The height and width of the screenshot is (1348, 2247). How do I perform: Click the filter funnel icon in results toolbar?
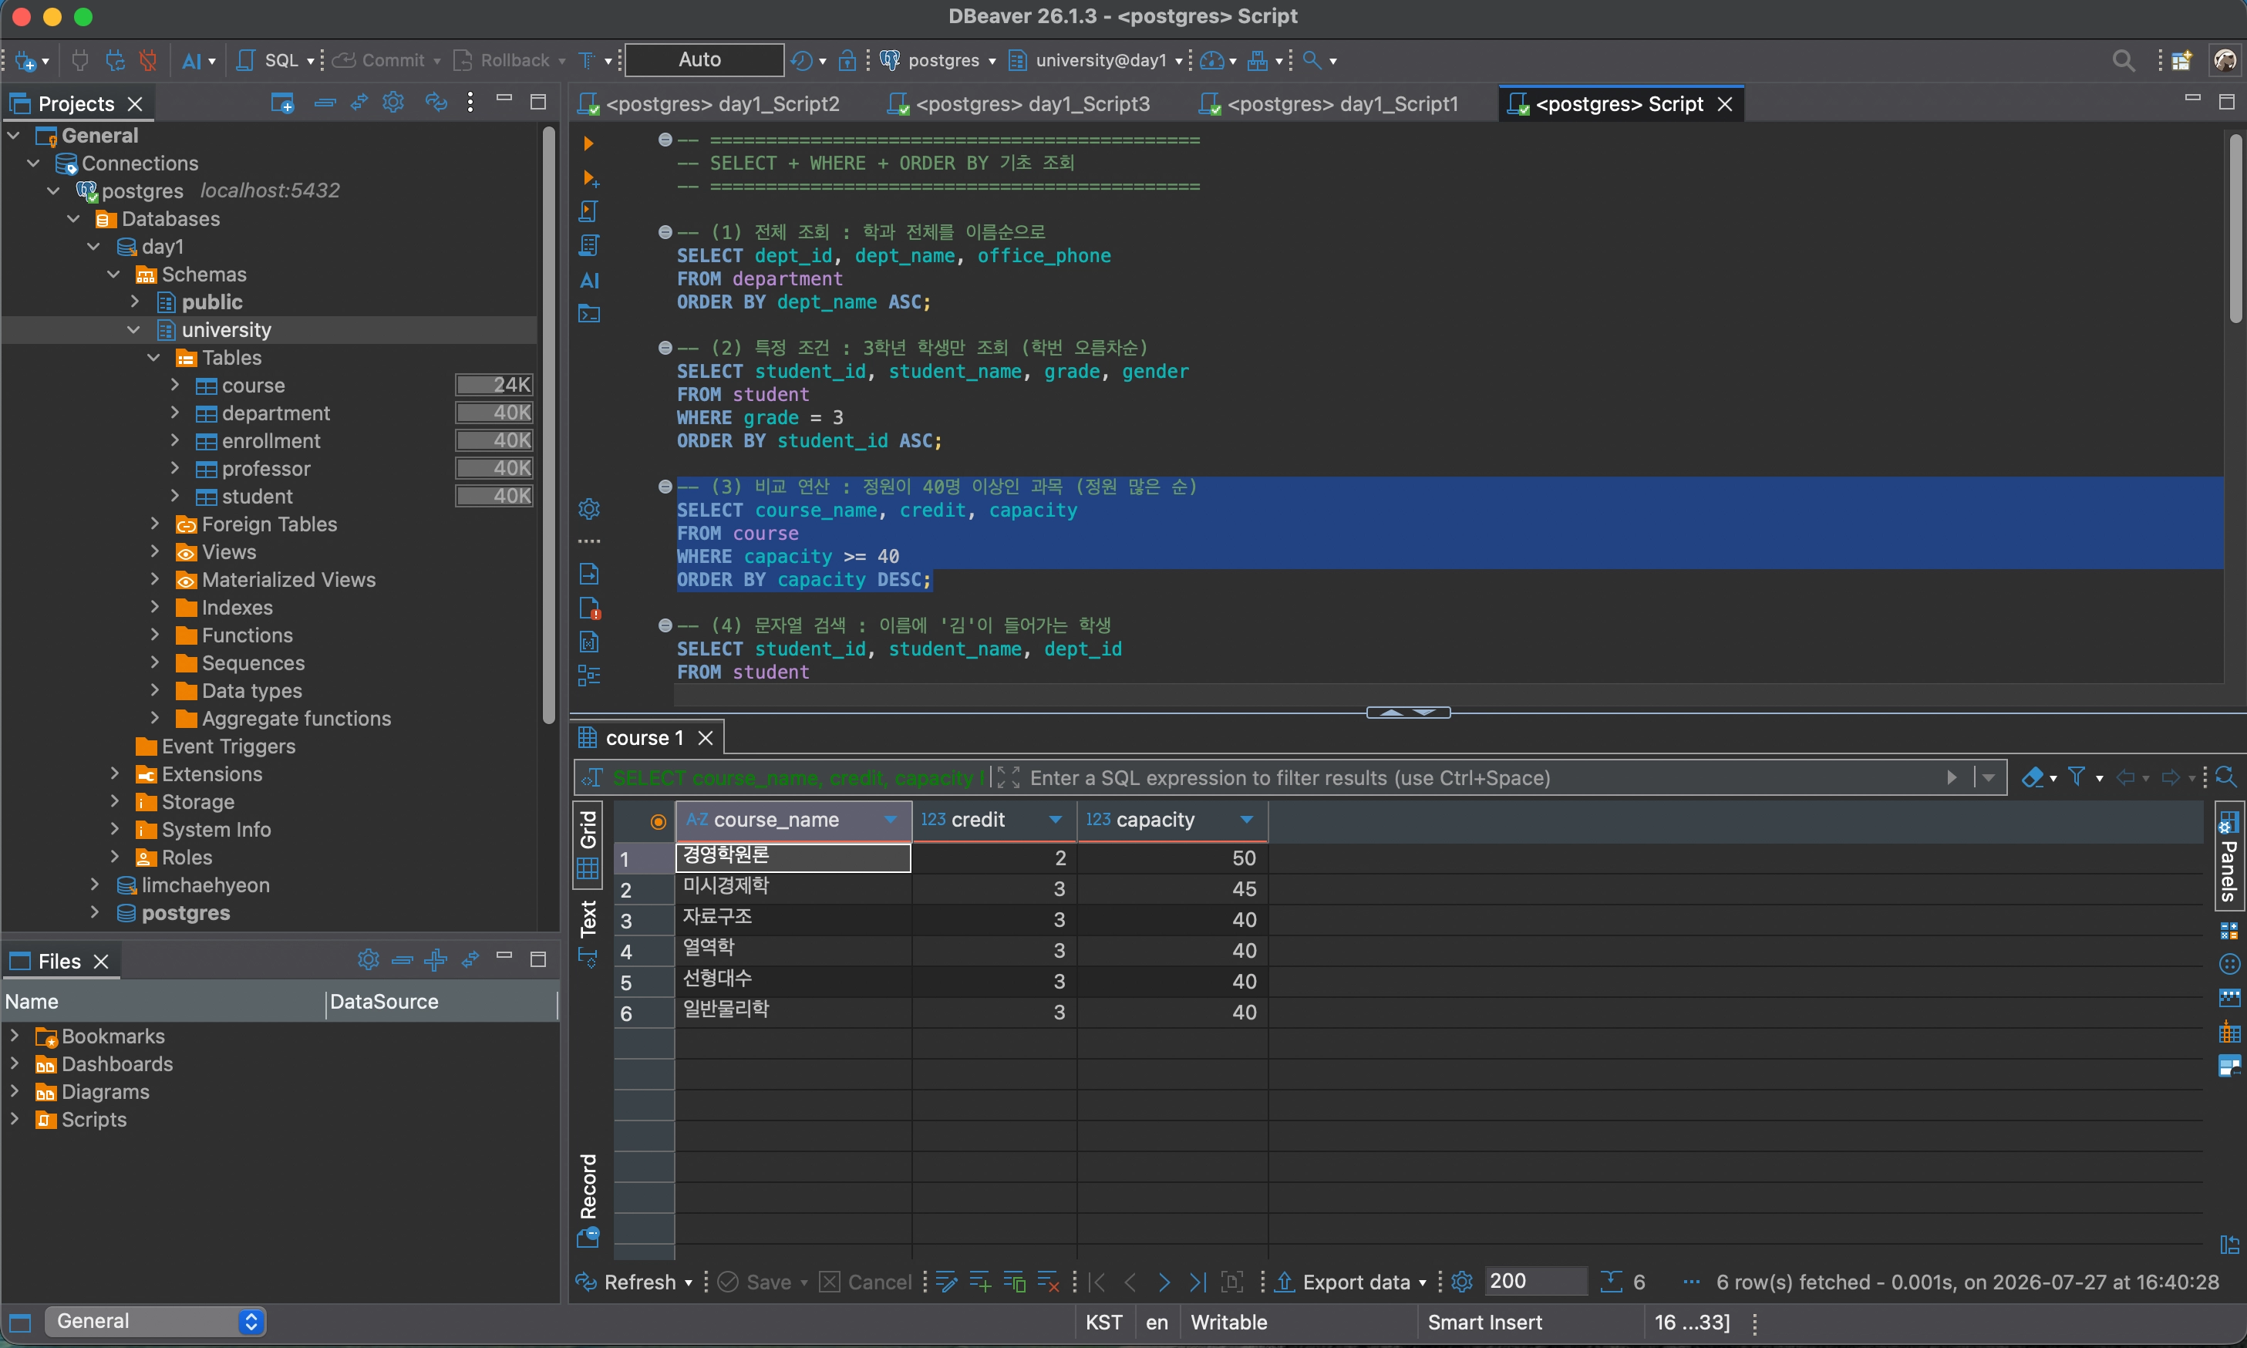click(2077, 777)
